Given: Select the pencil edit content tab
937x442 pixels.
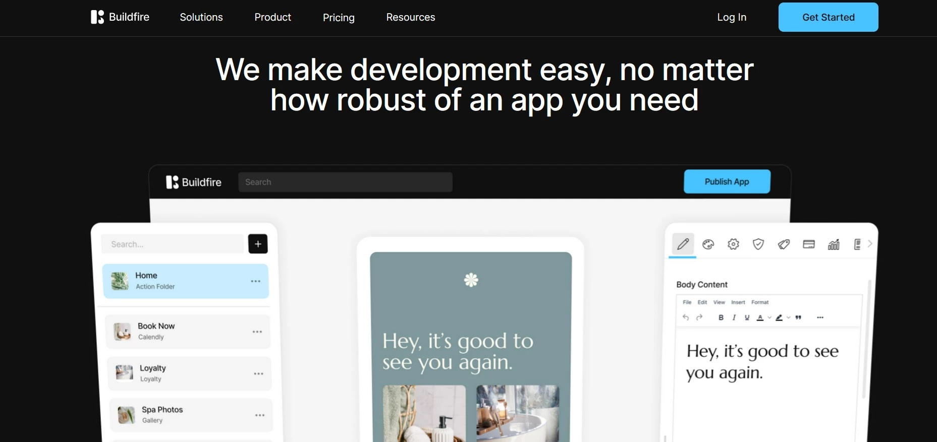Looking at the screenshot, I should pyautogui.click(x=683, y=244).
